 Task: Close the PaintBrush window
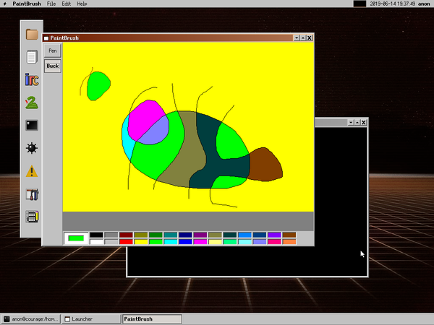310,38
